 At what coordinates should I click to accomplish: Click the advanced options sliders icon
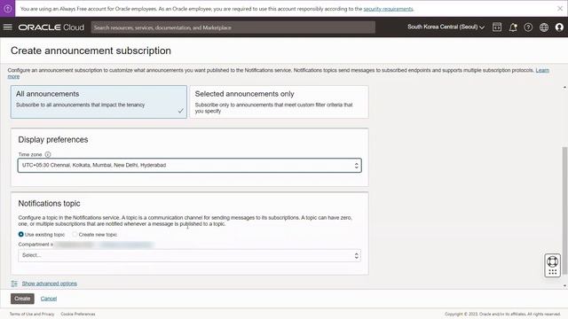(x=14, y=284)
